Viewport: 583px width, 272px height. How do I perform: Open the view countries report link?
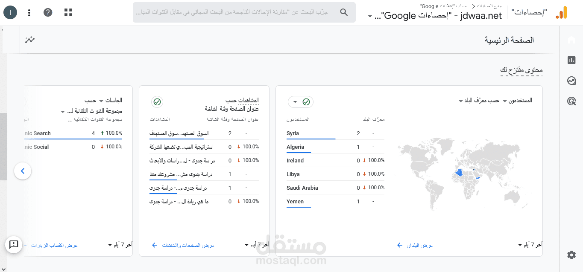pyautogui.click(x=415, y=246)
